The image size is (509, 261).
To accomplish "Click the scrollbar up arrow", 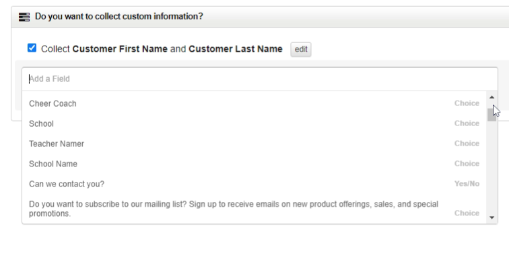I will point(491,97).
